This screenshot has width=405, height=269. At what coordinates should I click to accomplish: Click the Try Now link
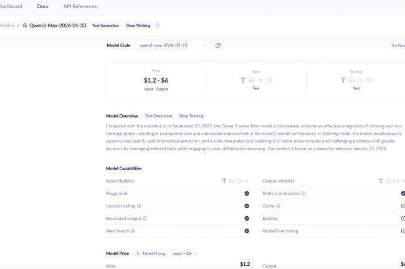pyautogui.click(x=397, y=45)
